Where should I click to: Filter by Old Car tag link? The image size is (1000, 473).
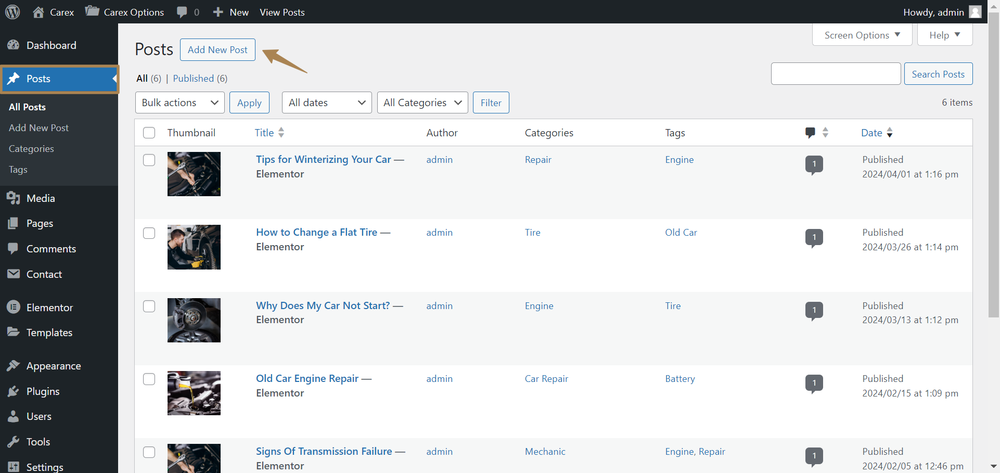point(681,233)
